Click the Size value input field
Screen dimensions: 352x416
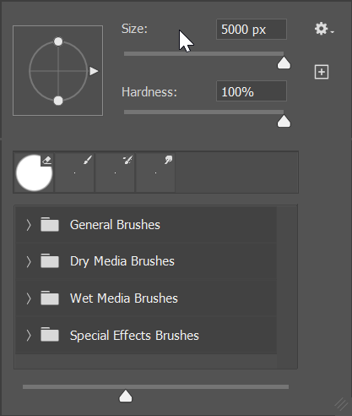(x=252, y=30)
